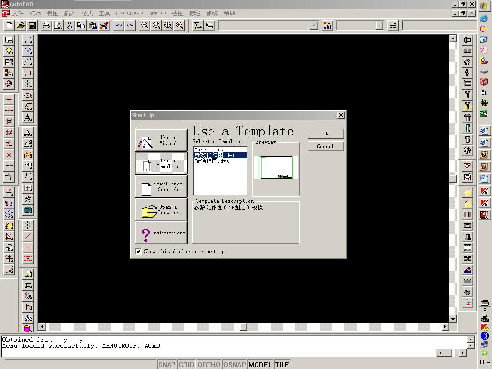The width and height of the screenshot is (492, 369).
Task: Click the Paste clipboard icon
Action: tap(93, 25)
